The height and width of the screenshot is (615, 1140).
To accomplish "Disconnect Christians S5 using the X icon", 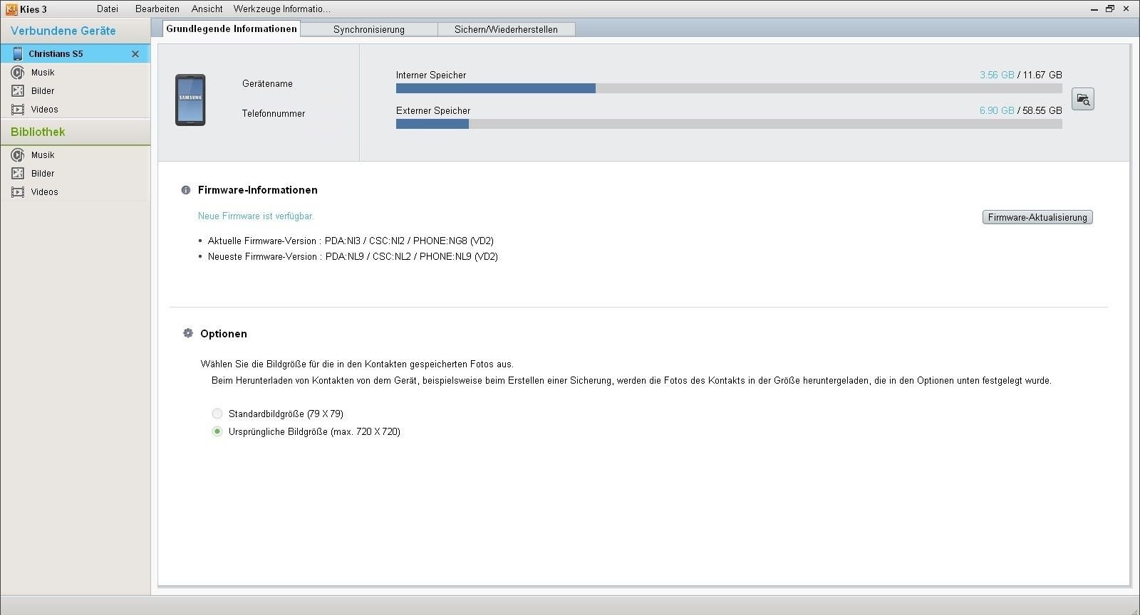I will [135, 54].
